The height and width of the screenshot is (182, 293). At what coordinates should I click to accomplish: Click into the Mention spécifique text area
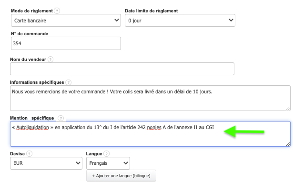click(x=150, y=134)
